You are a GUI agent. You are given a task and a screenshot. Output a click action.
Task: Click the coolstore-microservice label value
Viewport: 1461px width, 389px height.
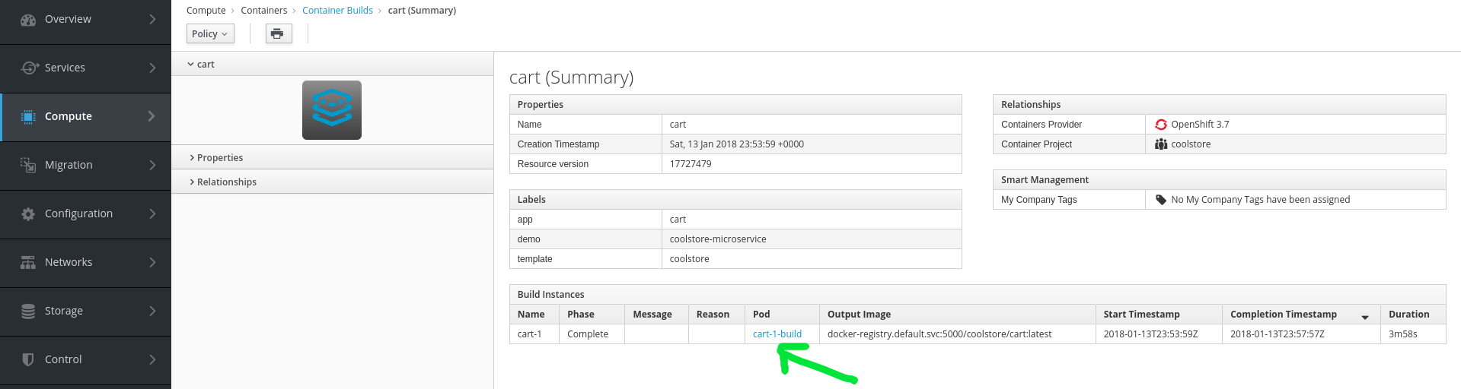pyautogui.click(x=718, y=239)
